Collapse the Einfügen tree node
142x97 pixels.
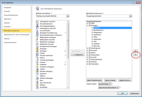87,25
